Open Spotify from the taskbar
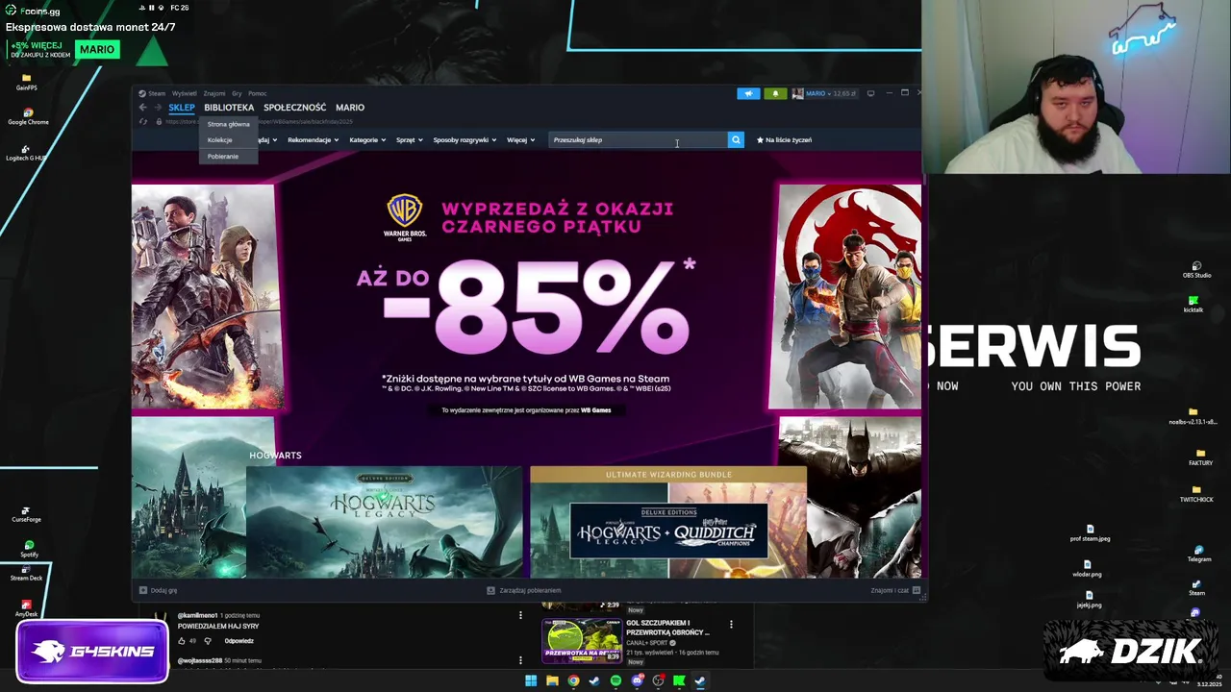 point(615,681)
